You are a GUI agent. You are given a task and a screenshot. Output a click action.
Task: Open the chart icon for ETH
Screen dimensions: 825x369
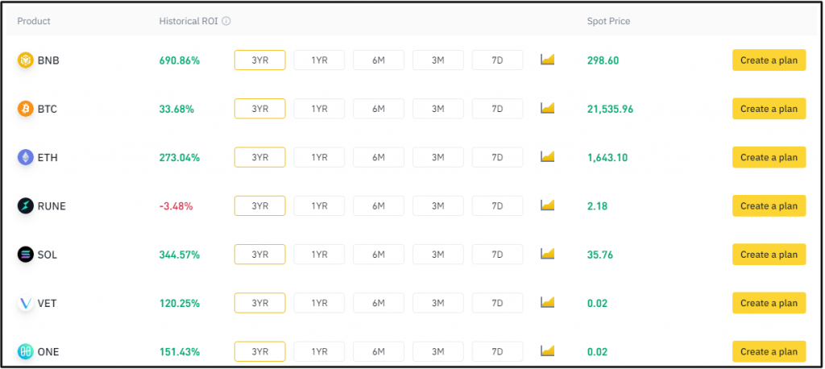[548, 157]
